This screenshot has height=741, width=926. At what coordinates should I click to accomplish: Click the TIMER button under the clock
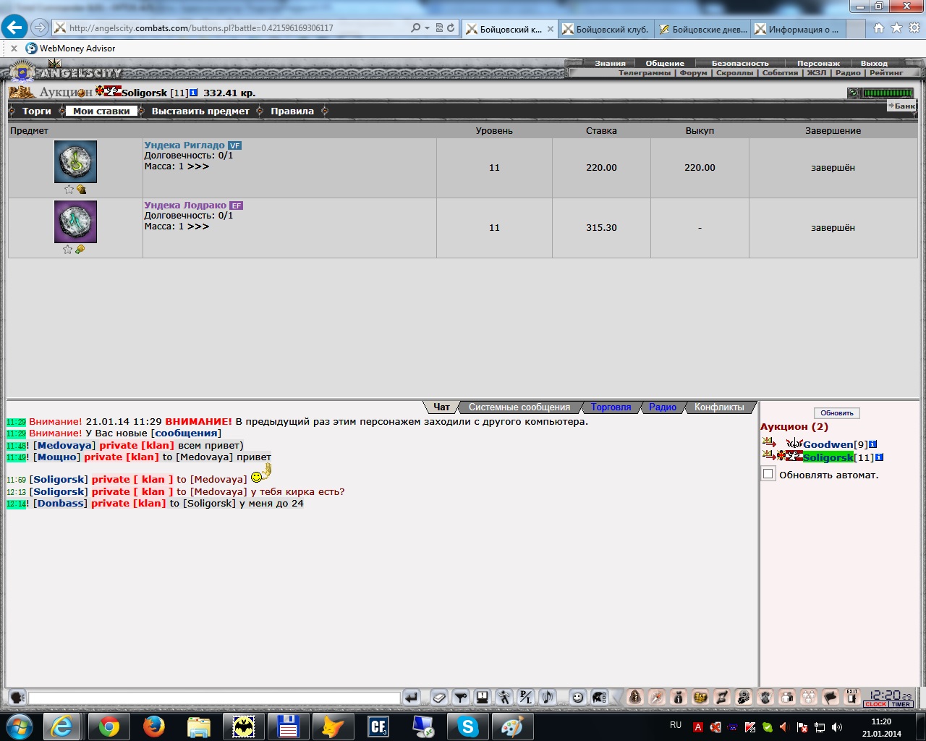click(901, 704)
